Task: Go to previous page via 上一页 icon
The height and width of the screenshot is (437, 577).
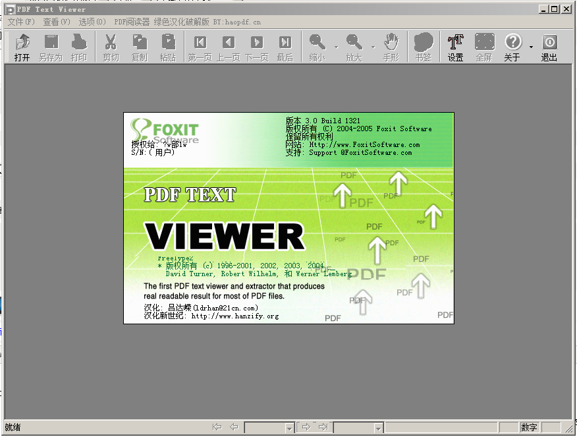Action: pyautogui.click(x=228, y=47)
